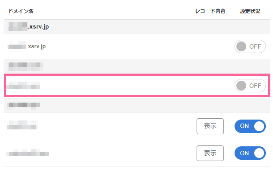Select the blurred group heading below the highlighted row

[24, 106]
